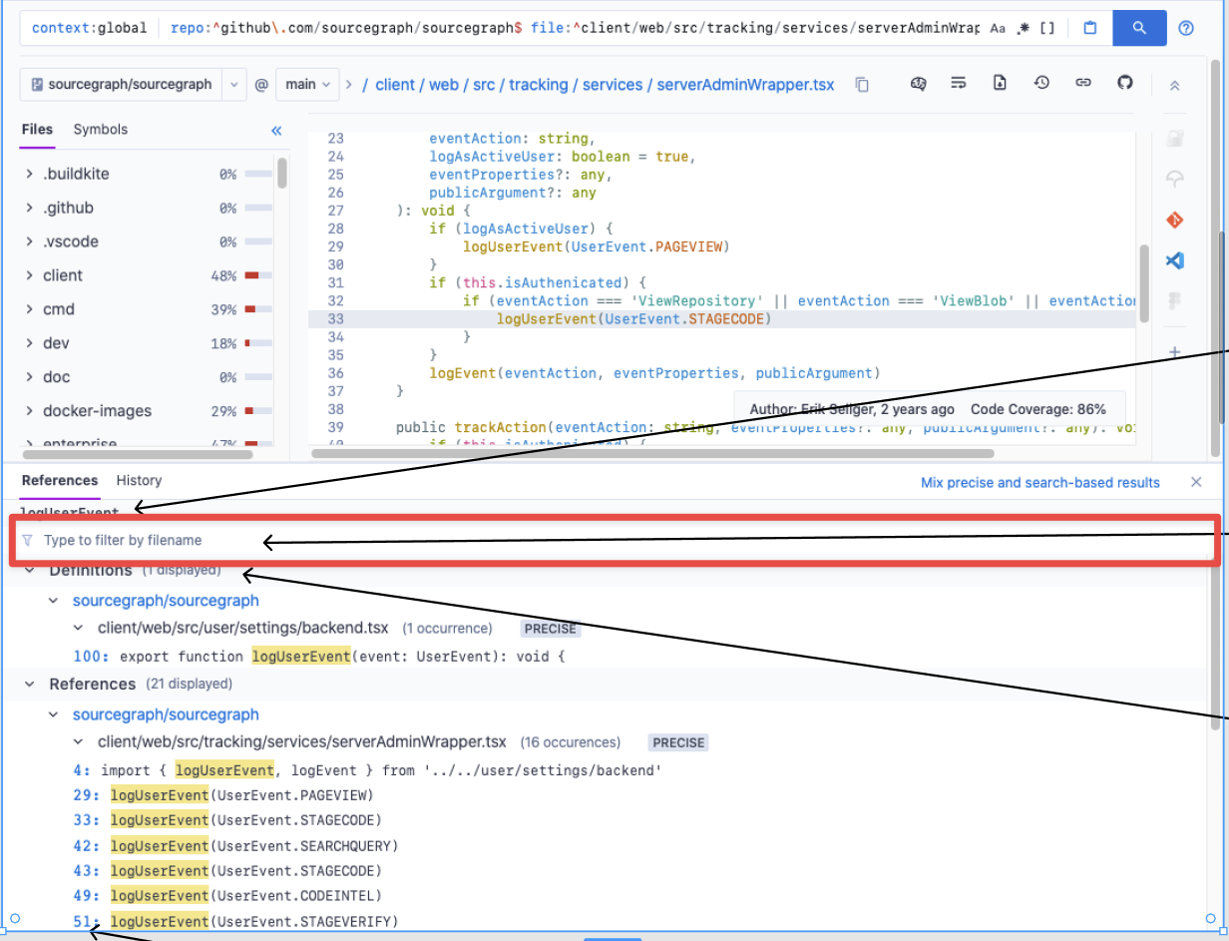This screenshot has height=941, width=1229.
Task: Copy permalink link icon
Action: coord(1083,83)
